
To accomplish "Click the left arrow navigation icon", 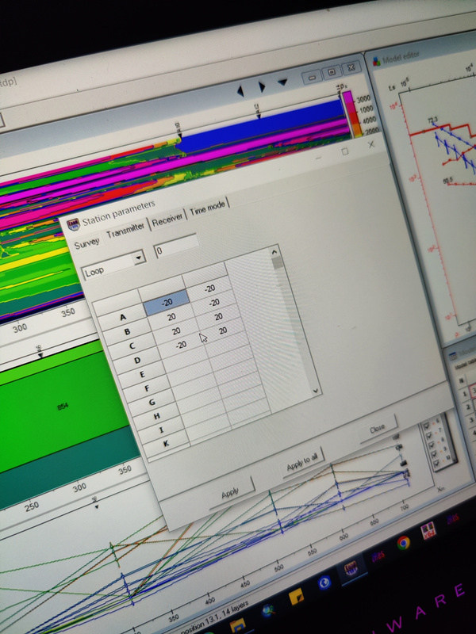I will 241,90.
